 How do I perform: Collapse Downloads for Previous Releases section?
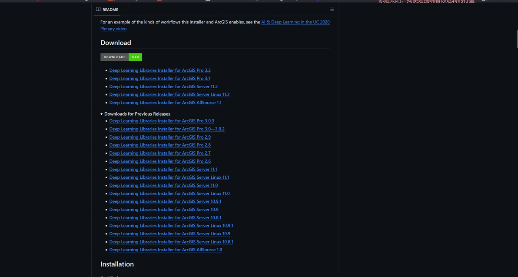pos(135,114)
